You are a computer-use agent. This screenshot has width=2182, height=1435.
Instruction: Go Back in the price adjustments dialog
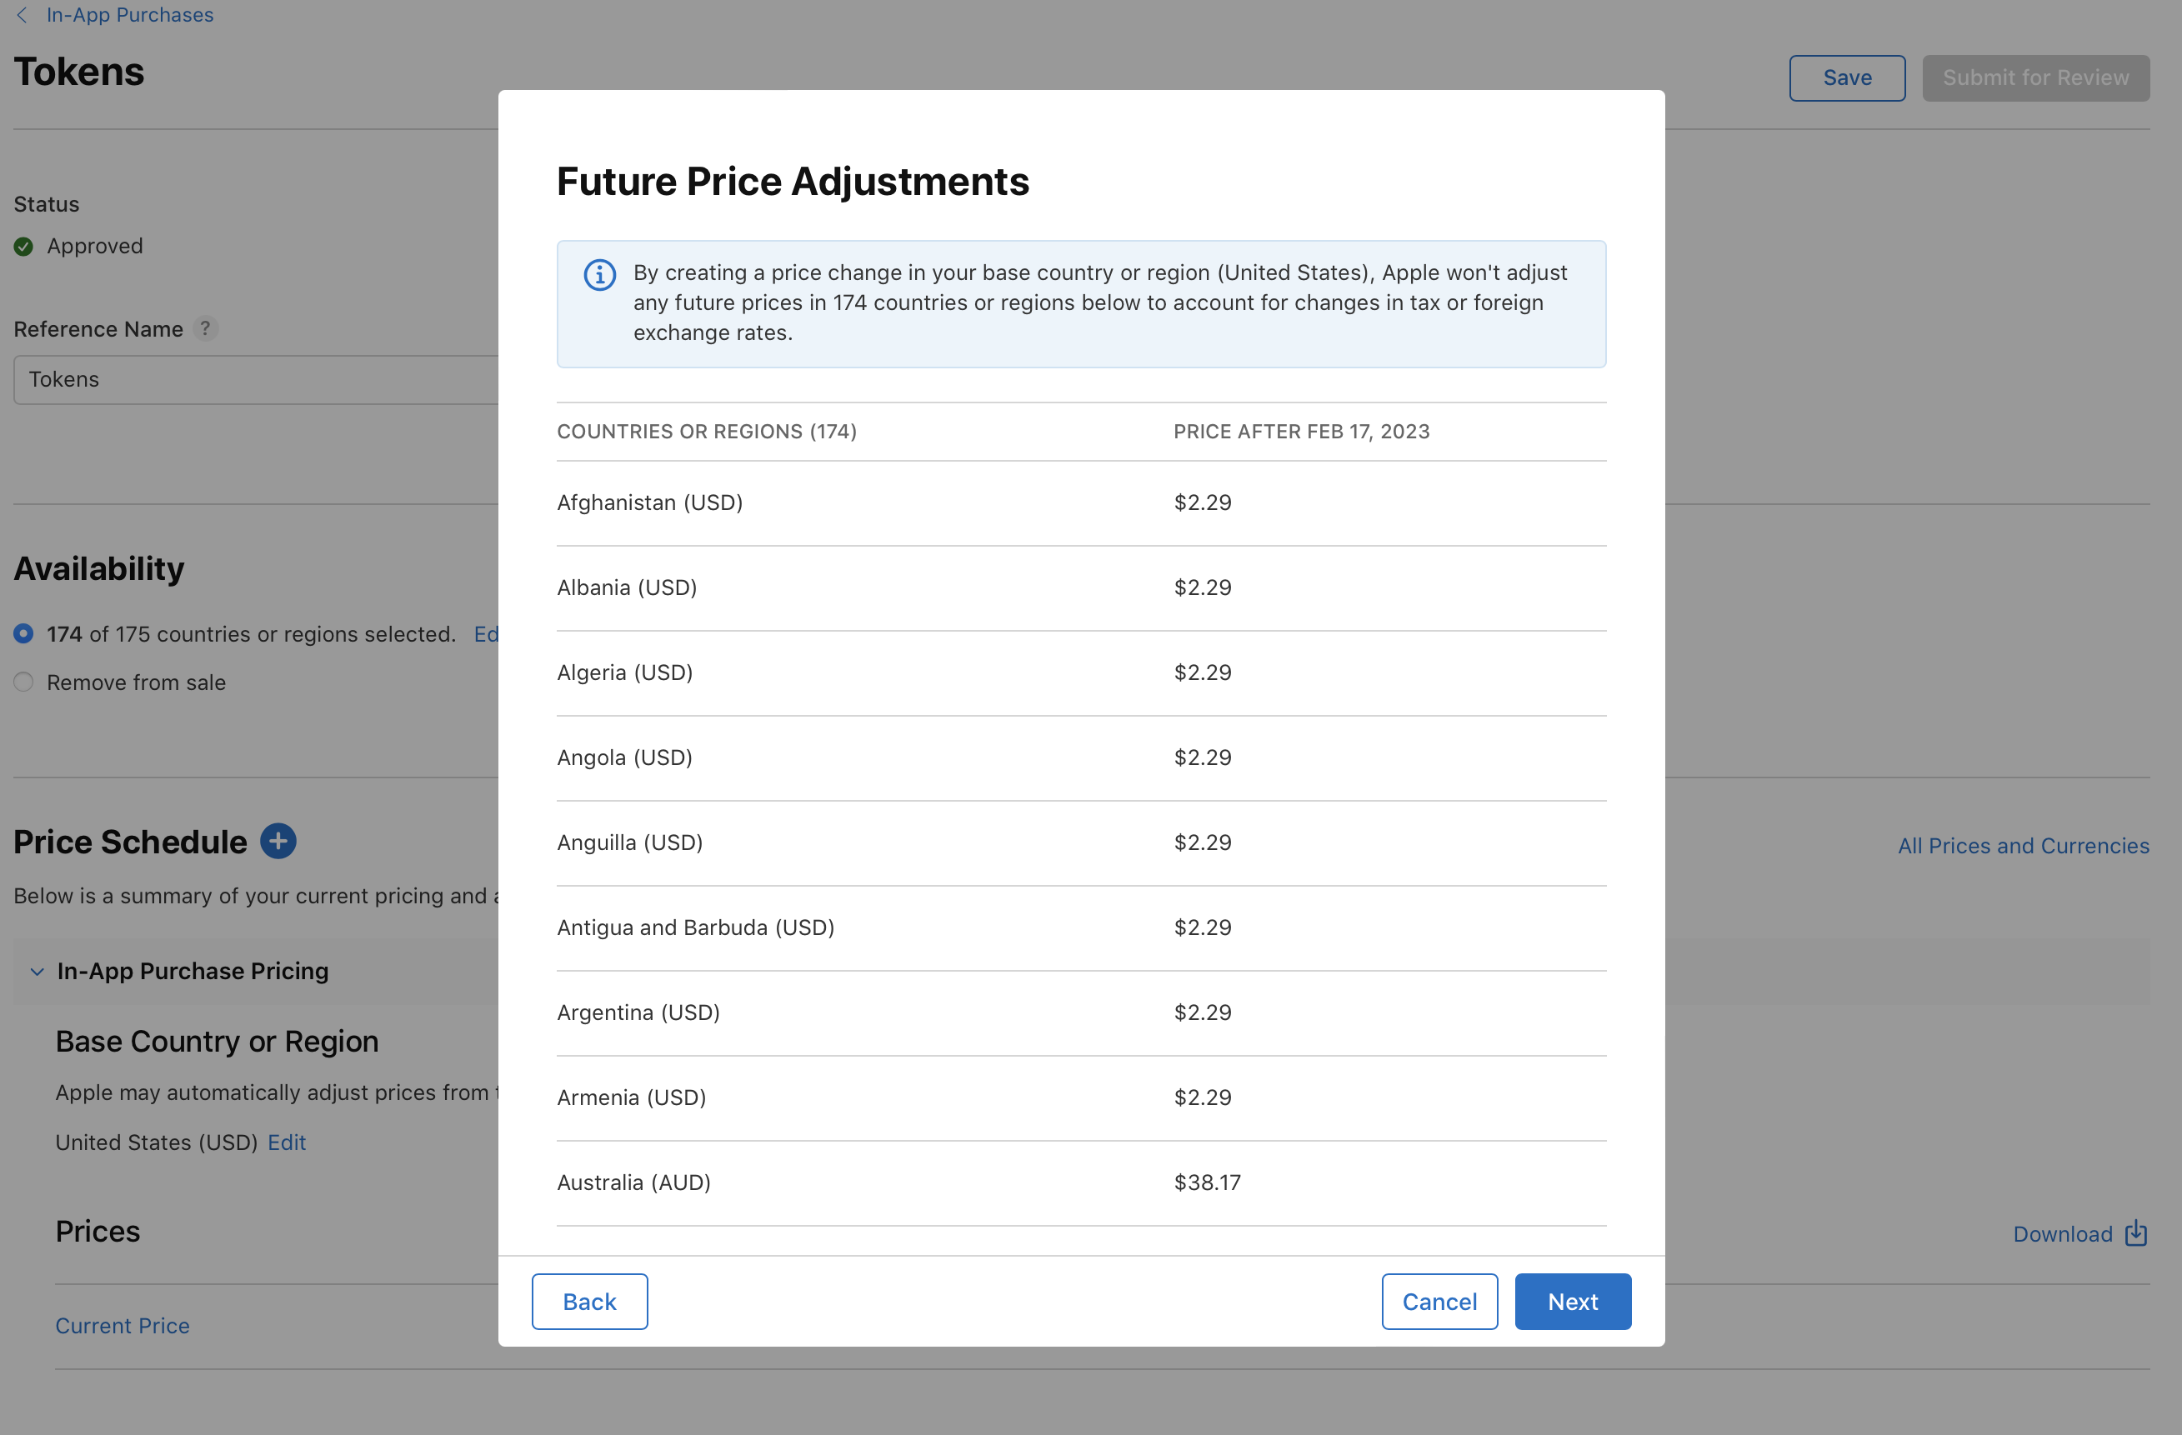pos(589,1301)
